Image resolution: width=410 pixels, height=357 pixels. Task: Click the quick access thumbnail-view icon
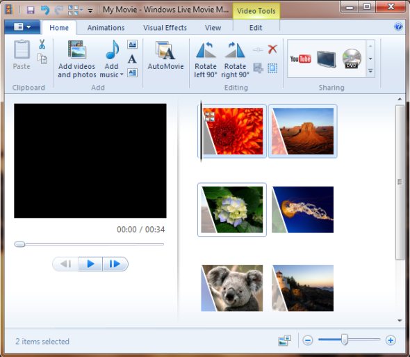pyautogui.click(x=73, y=10)
